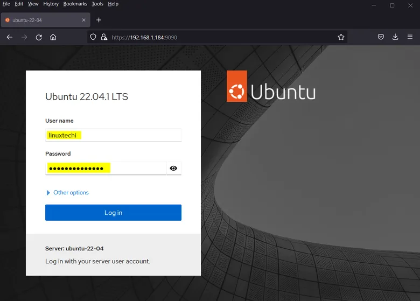View site security lock information
The width and height of the screenshot is (420, 301).
click(x=104, y=37)
